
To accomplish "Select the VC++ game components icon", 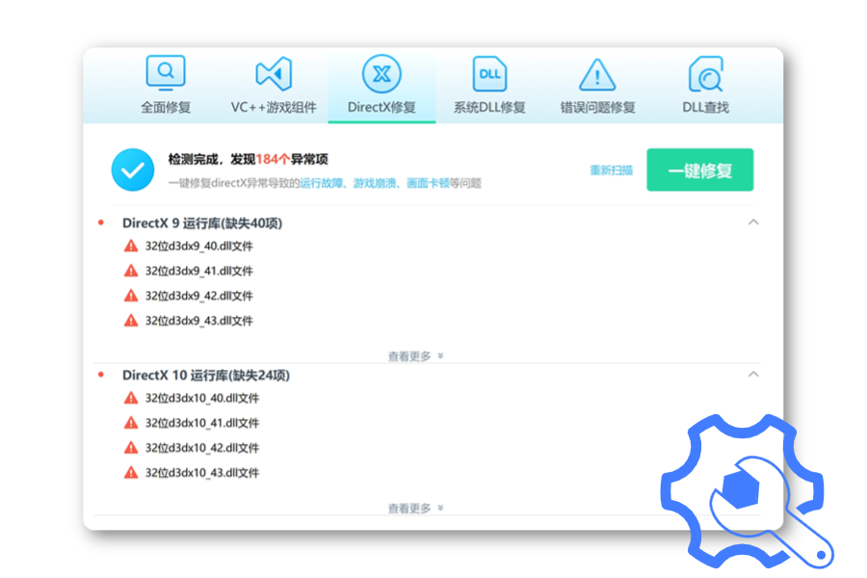I will 274,73.
